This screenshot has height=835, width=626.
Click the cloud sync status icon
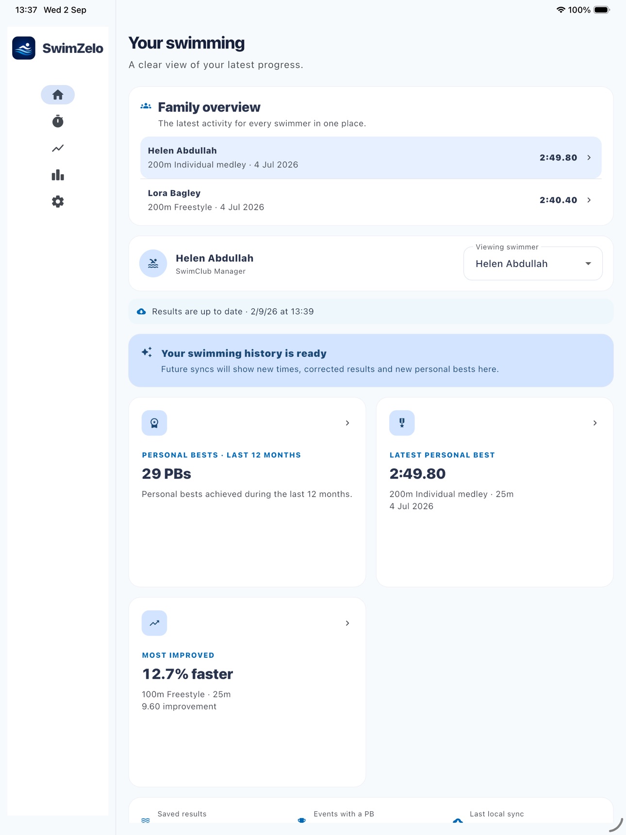tap(141, 312)
